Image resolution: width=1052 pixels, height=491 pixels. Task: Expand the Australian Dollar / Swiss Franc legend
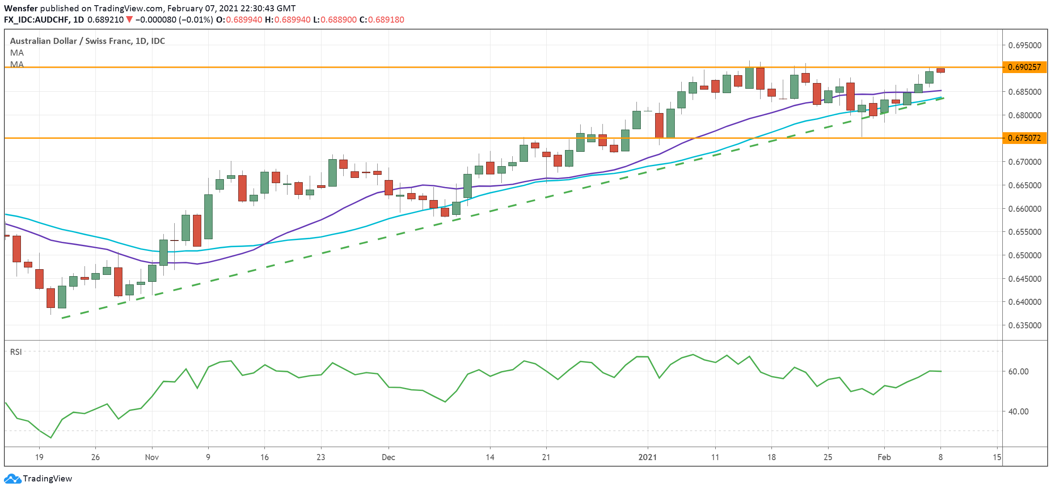87,41
